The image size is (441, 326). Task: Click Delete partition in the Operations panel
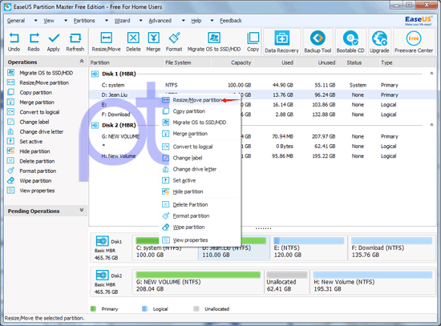[37, 161]
